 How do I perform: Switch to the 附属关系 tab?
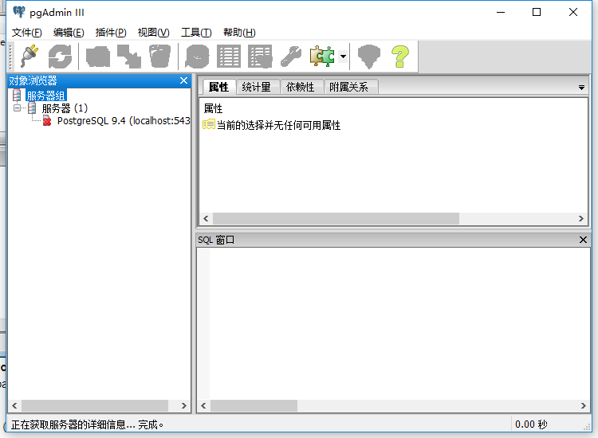click(x=349, y=87)
